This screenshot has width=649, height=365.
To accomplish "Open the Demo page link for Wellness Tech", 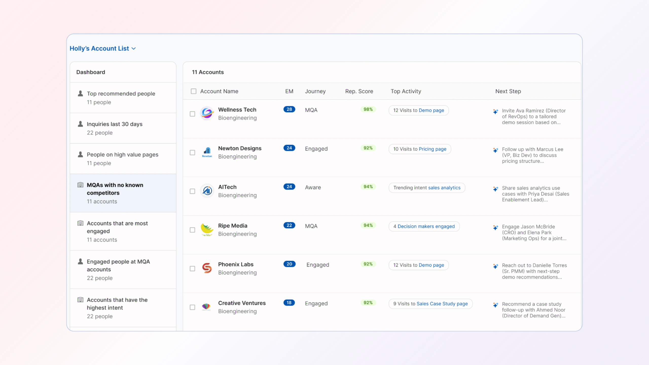I will coord(431,110).
